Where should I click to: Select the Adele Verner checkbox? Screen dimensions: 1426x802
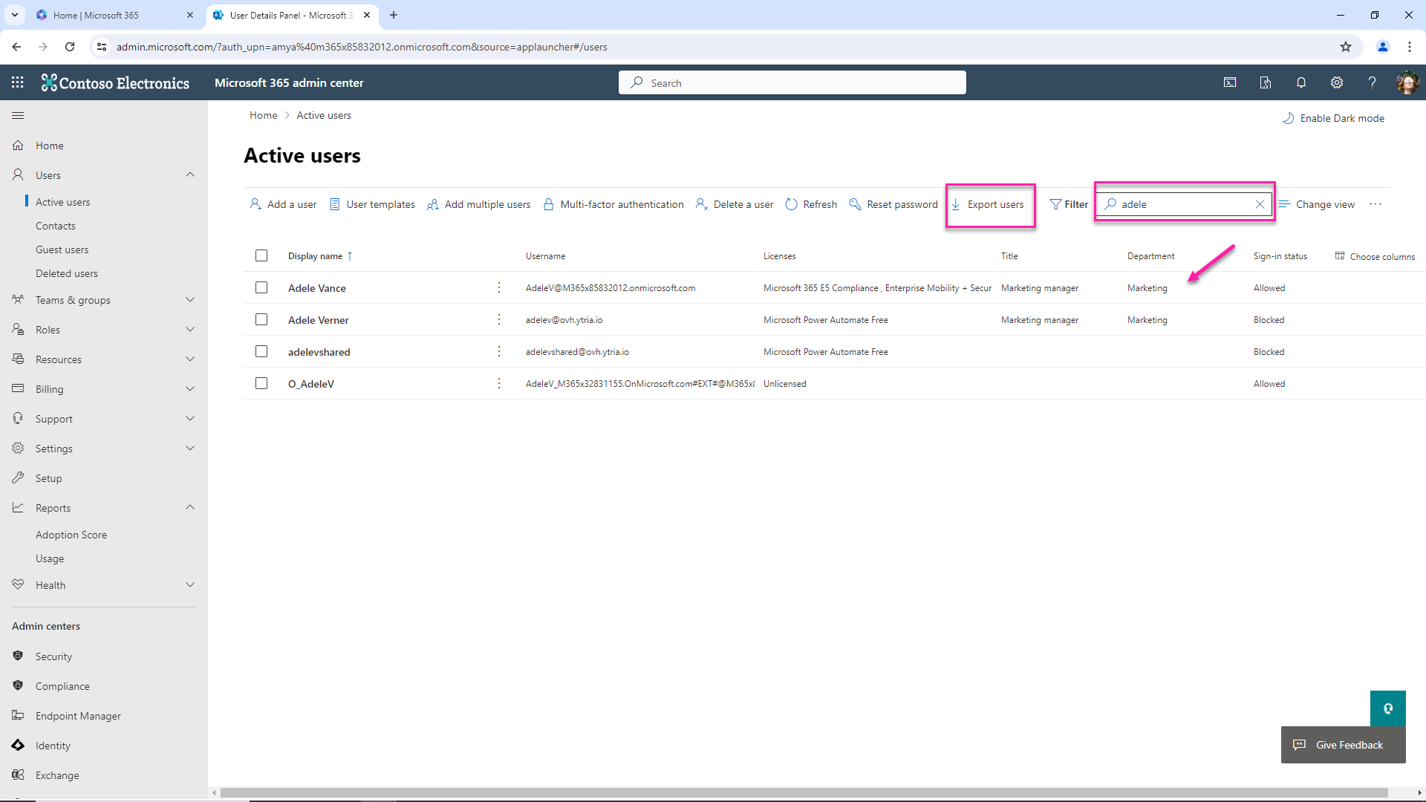pyautogui.click(x=261, y=319)
